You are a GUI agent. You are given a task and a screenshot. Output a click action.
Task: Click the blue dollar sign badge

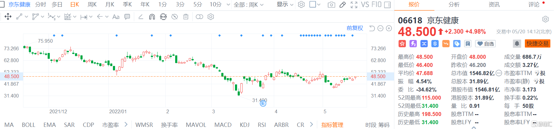435,44
